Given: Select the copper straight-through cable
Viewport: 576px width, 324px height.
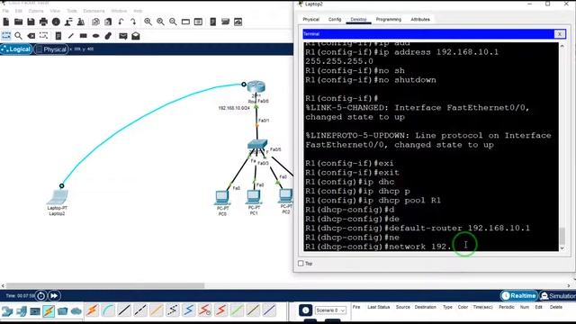Looking at the screenshot, I should click(x=124, y=310).
